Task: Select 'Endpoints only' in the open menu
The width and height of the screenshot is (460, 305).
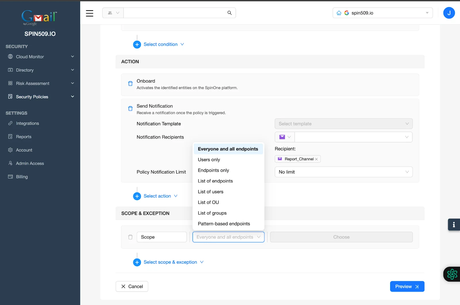Action: [213, 170]
